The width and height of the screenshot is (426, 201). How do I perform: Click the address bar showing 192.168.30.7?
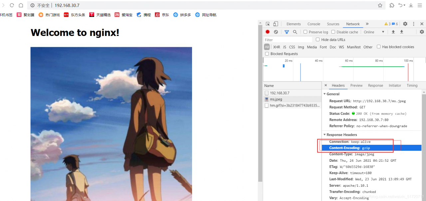click(x=206, y=5)
